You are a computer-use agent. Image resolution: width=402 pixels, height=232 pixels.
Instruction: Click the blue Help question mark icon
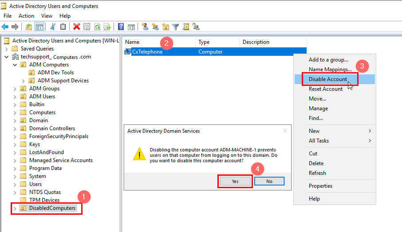[x=121, y=27]
